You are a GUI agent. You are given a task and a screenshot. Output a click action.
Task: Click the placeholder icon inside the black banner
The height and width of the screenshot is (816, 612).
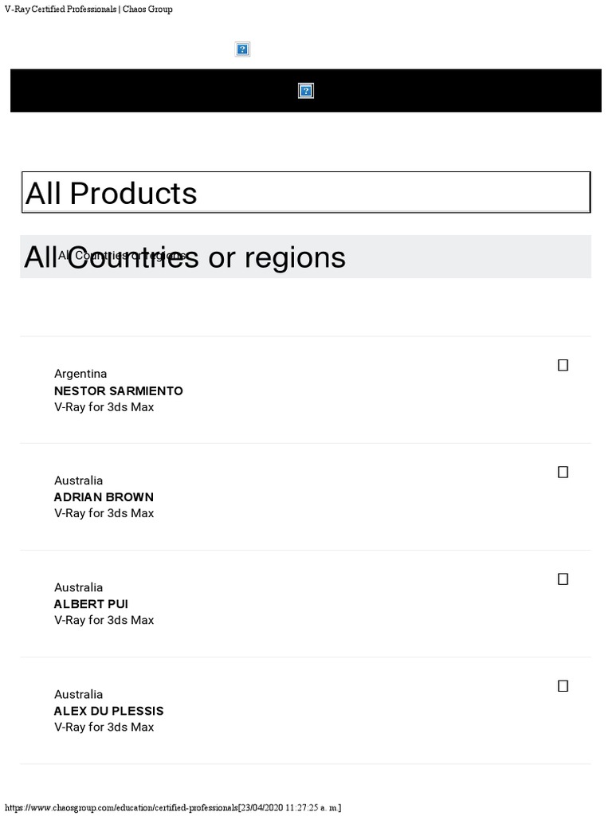306,91
